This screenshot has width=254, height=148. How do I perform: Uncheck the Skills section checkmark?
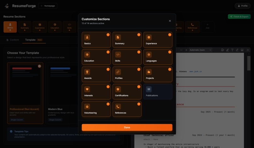139,52
